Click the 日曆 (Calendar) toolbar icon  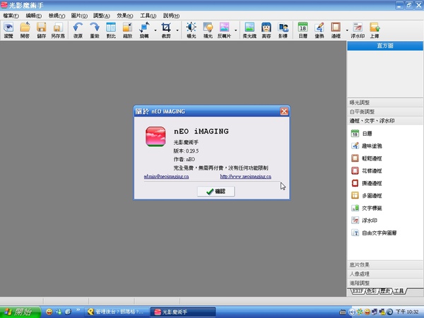[x=303, y=30]
